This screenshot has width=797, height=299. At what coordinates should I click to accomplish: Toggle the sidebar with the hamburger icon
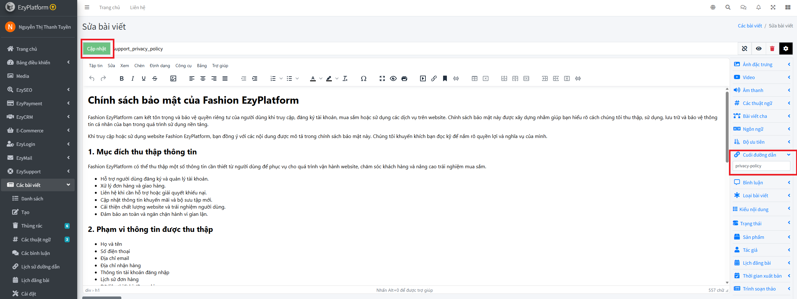(87, 7)
